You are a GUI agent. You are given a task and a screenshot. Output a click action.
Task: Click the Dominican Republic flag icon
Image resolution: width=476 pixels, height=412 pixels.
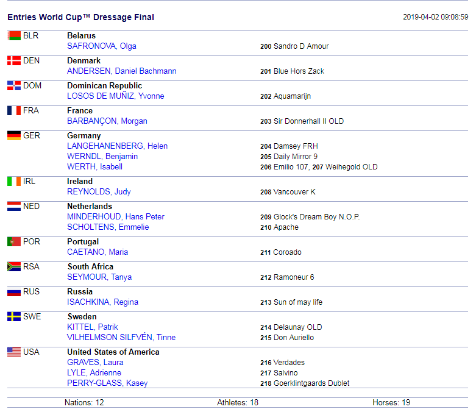pyautogui.click(x=14, y=85)
